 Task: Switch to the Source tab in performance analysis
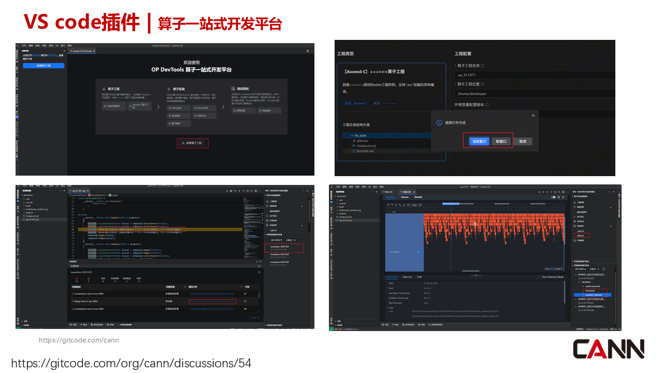coord(405,197)
